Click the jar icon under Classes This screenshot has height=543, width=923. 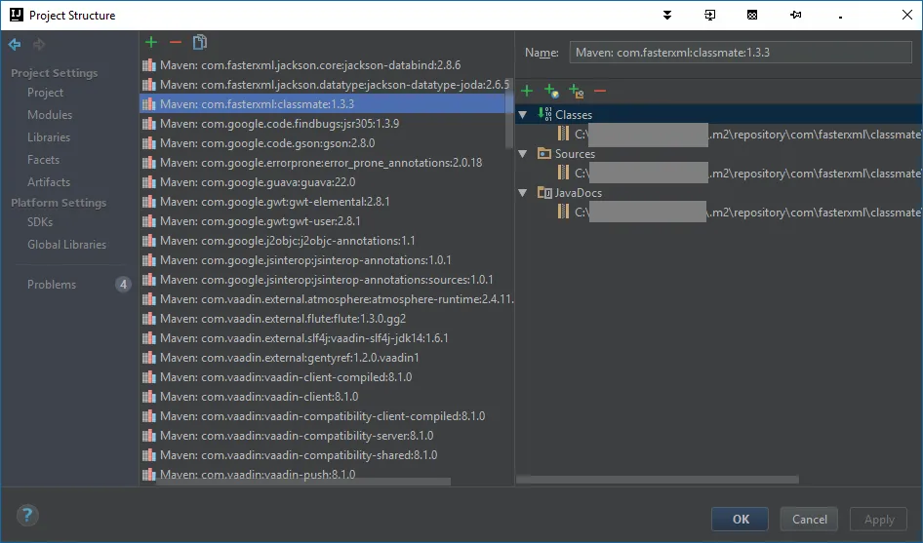click(563, 135)
